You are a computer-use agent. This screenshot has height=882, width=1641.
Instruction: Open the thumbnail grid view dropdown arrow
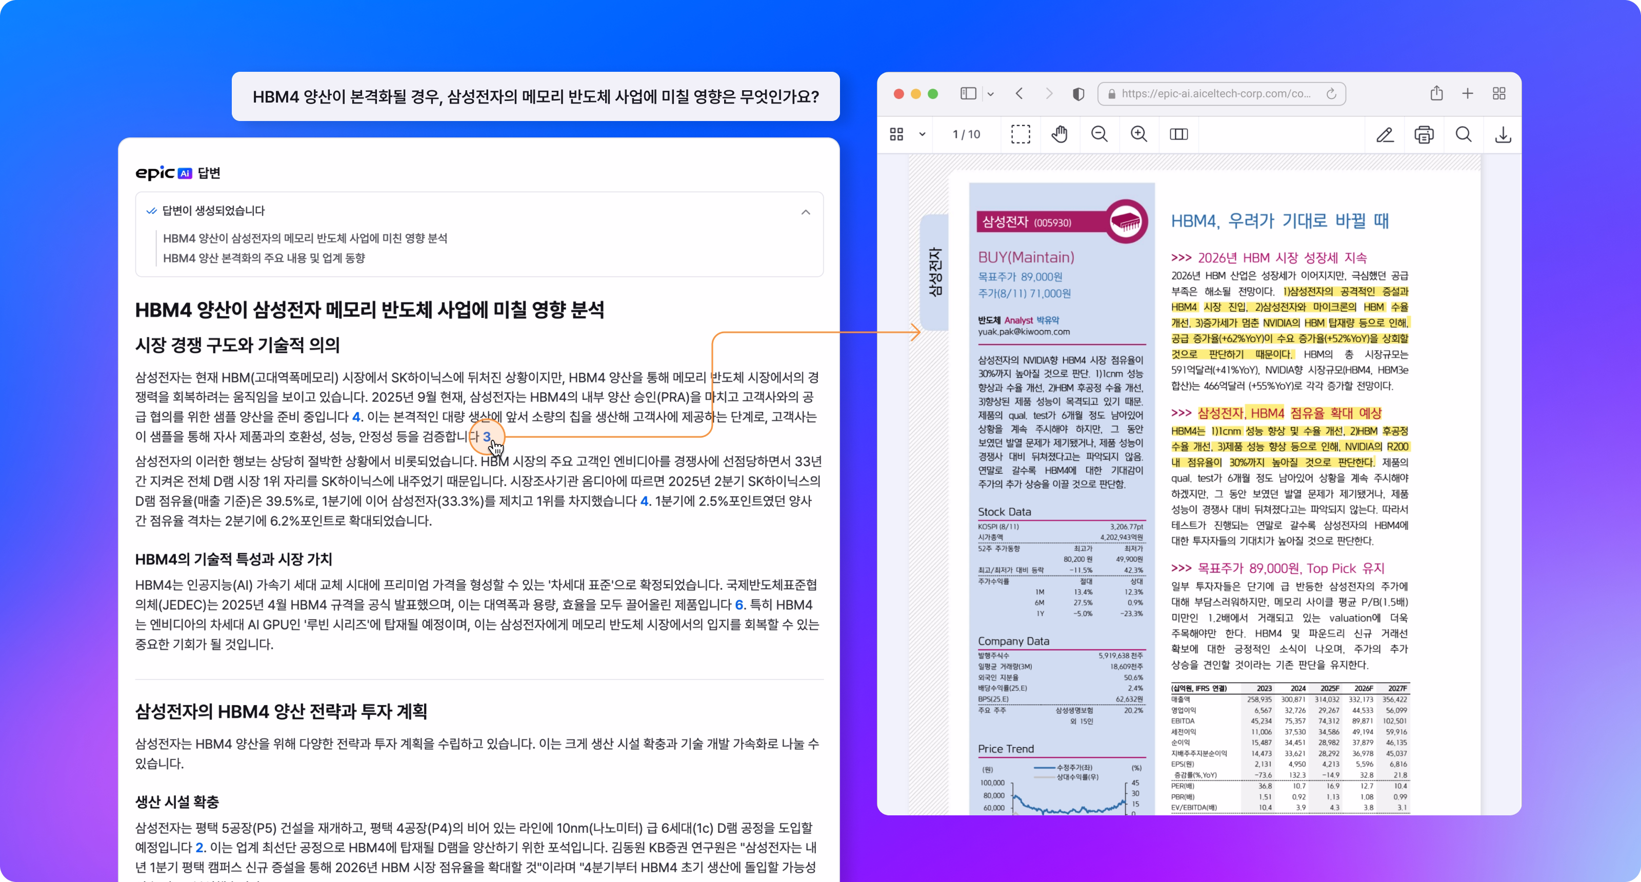coord(922,134)
